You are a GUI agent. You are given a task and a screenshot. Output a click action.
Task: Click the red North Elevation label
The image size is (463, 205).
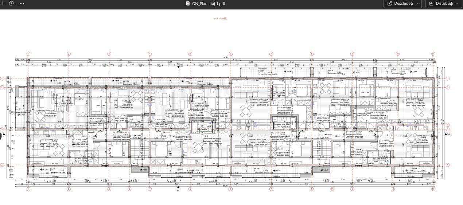point(220,18)
